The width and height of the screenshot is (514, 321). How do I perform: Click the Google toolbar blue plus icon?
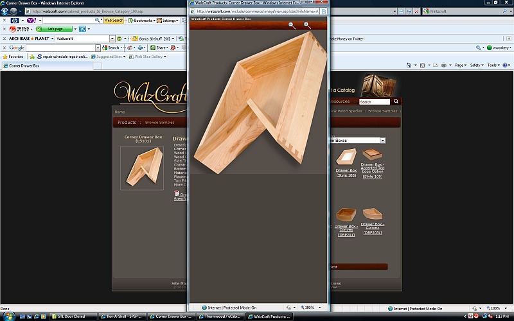click(x=141, y=48)
